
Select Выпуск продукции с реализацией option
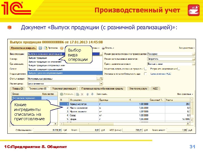(x=65, y=69)
